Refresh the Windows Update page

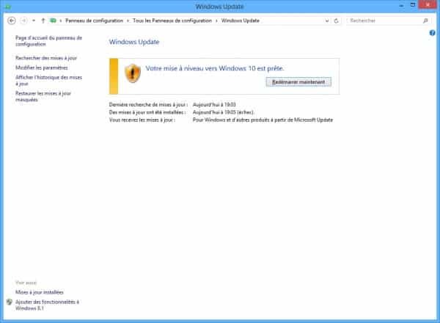337,21
